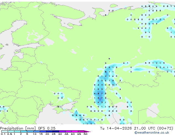Click the '20' legend label

pos(47,134)
